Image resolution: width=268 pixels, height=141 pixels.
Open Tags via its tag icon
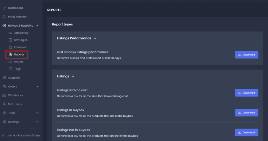coord(10,69)
